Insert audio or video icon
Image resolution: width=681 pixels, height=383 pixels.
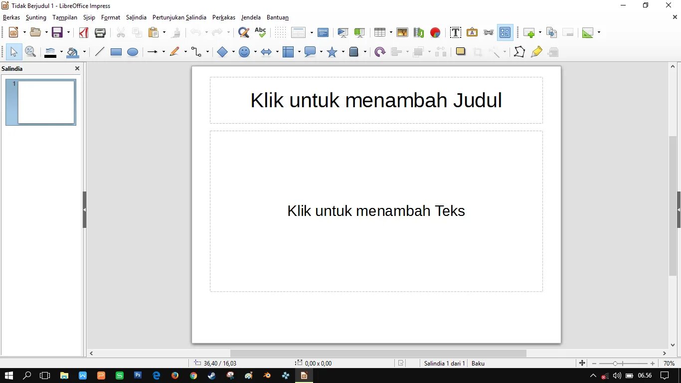(x=419, y=32)
